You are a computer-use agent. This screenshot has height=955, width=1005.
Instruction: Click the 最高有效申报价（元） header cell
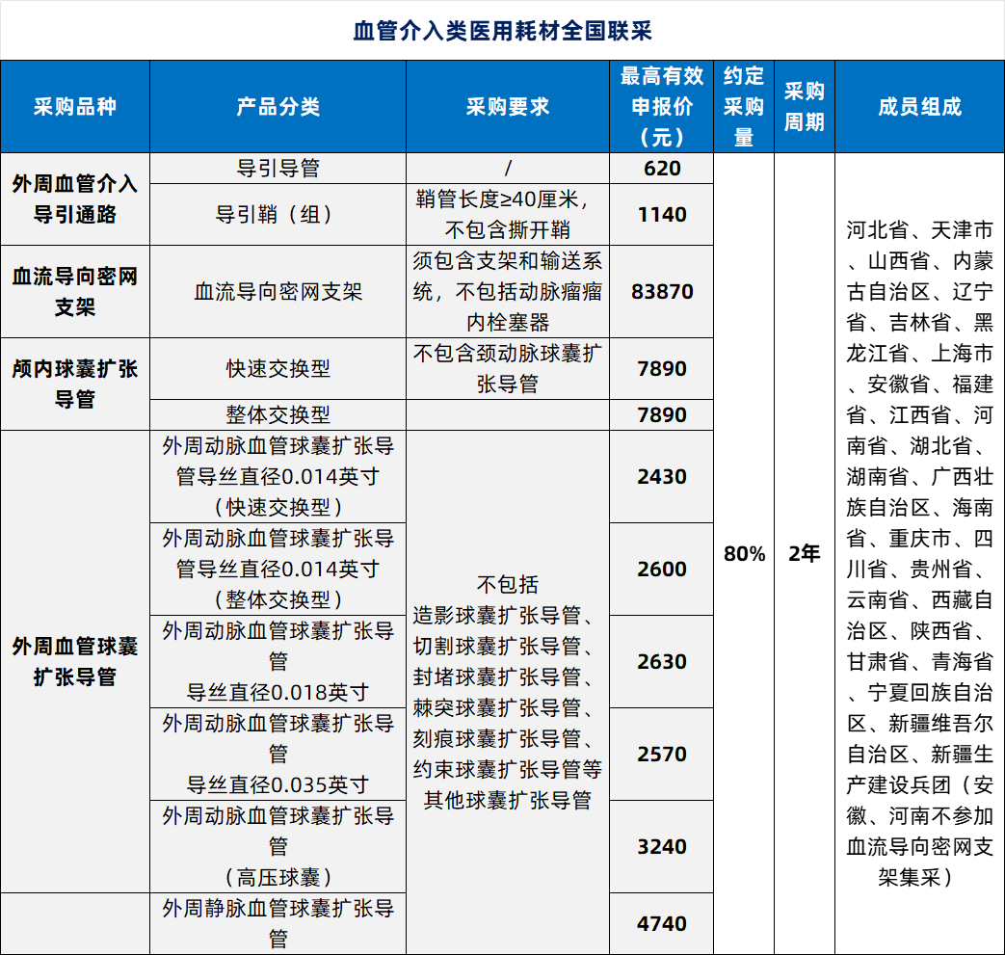click(662, 106)
